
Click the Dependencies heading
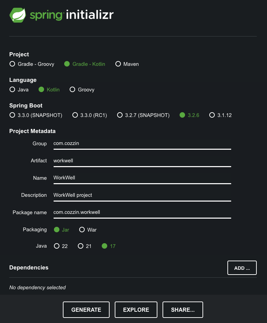click(x=29, y=267)
